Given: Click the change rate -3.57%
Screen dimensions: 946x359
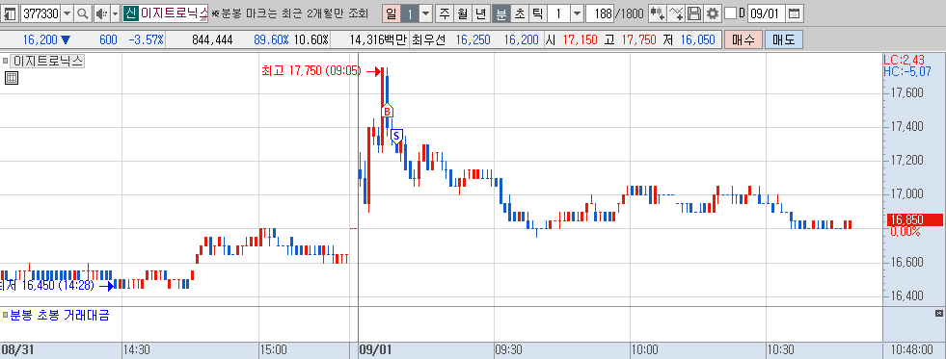Looking at the screenshot, I should tap(146, 39).
